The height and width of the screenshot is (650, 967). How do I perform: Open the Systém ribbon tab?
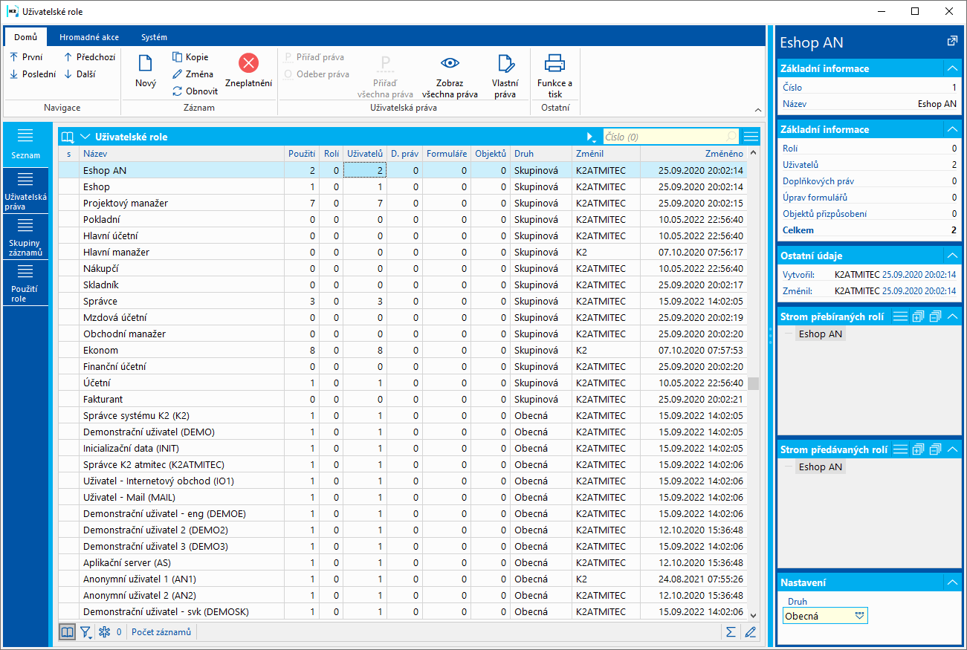[x=154, y=37]
